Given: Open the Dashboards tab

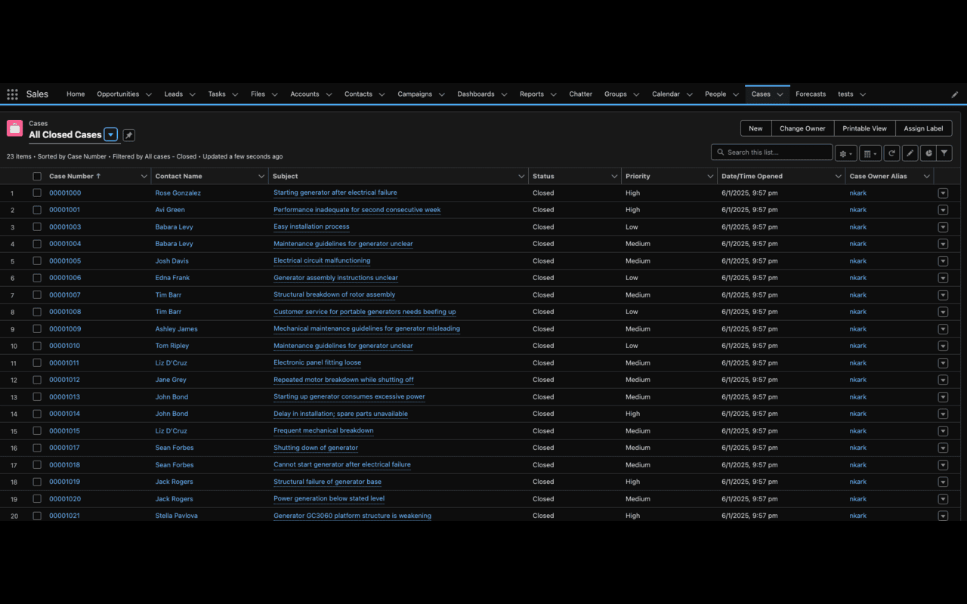Looking at the screenshot, I should [477, 94].
